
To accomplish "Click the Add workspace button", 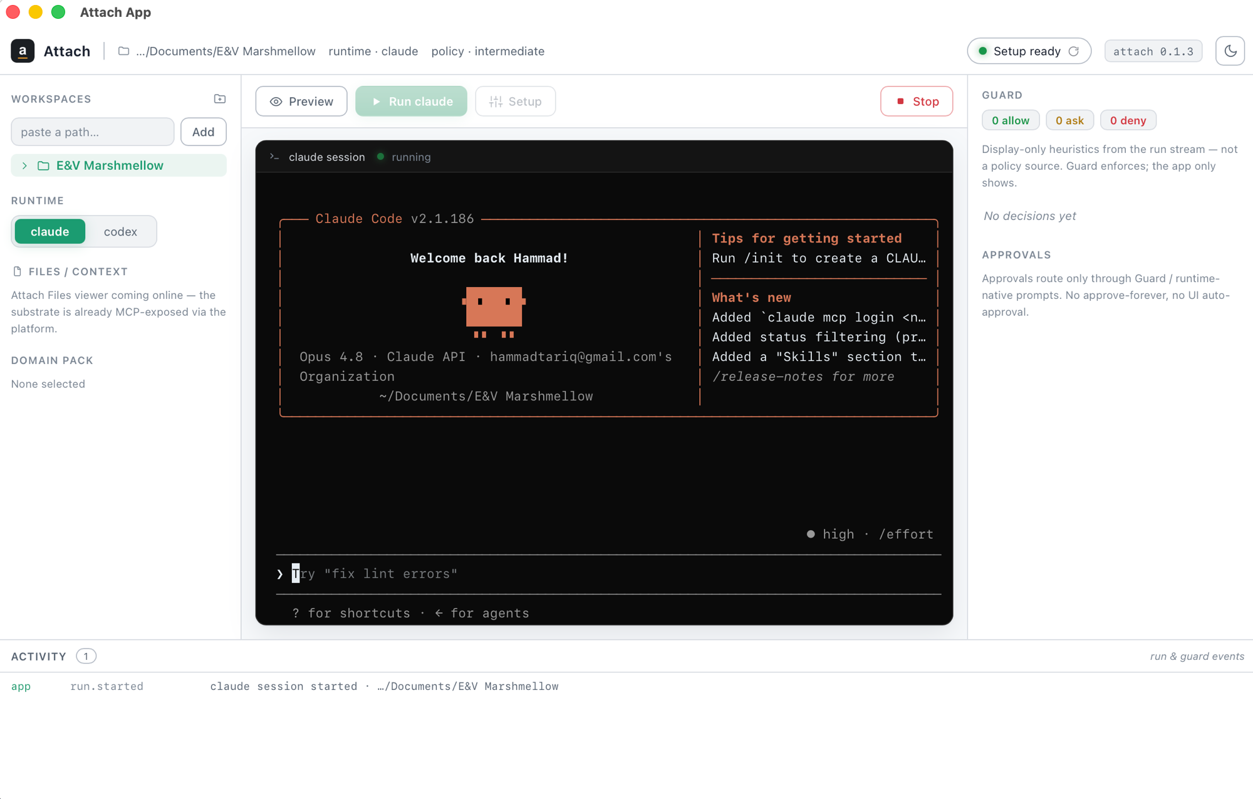I will click(203, 132).
